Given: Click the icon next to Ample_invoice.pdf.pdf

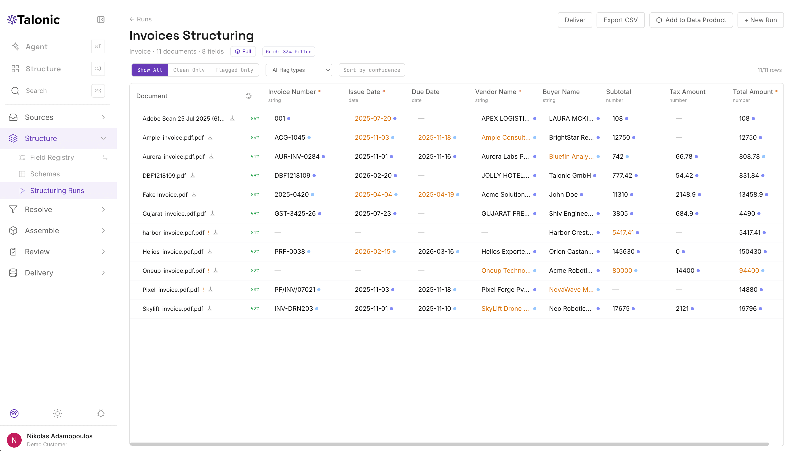Looking at the screenshot, I should [x=210, y=137].
